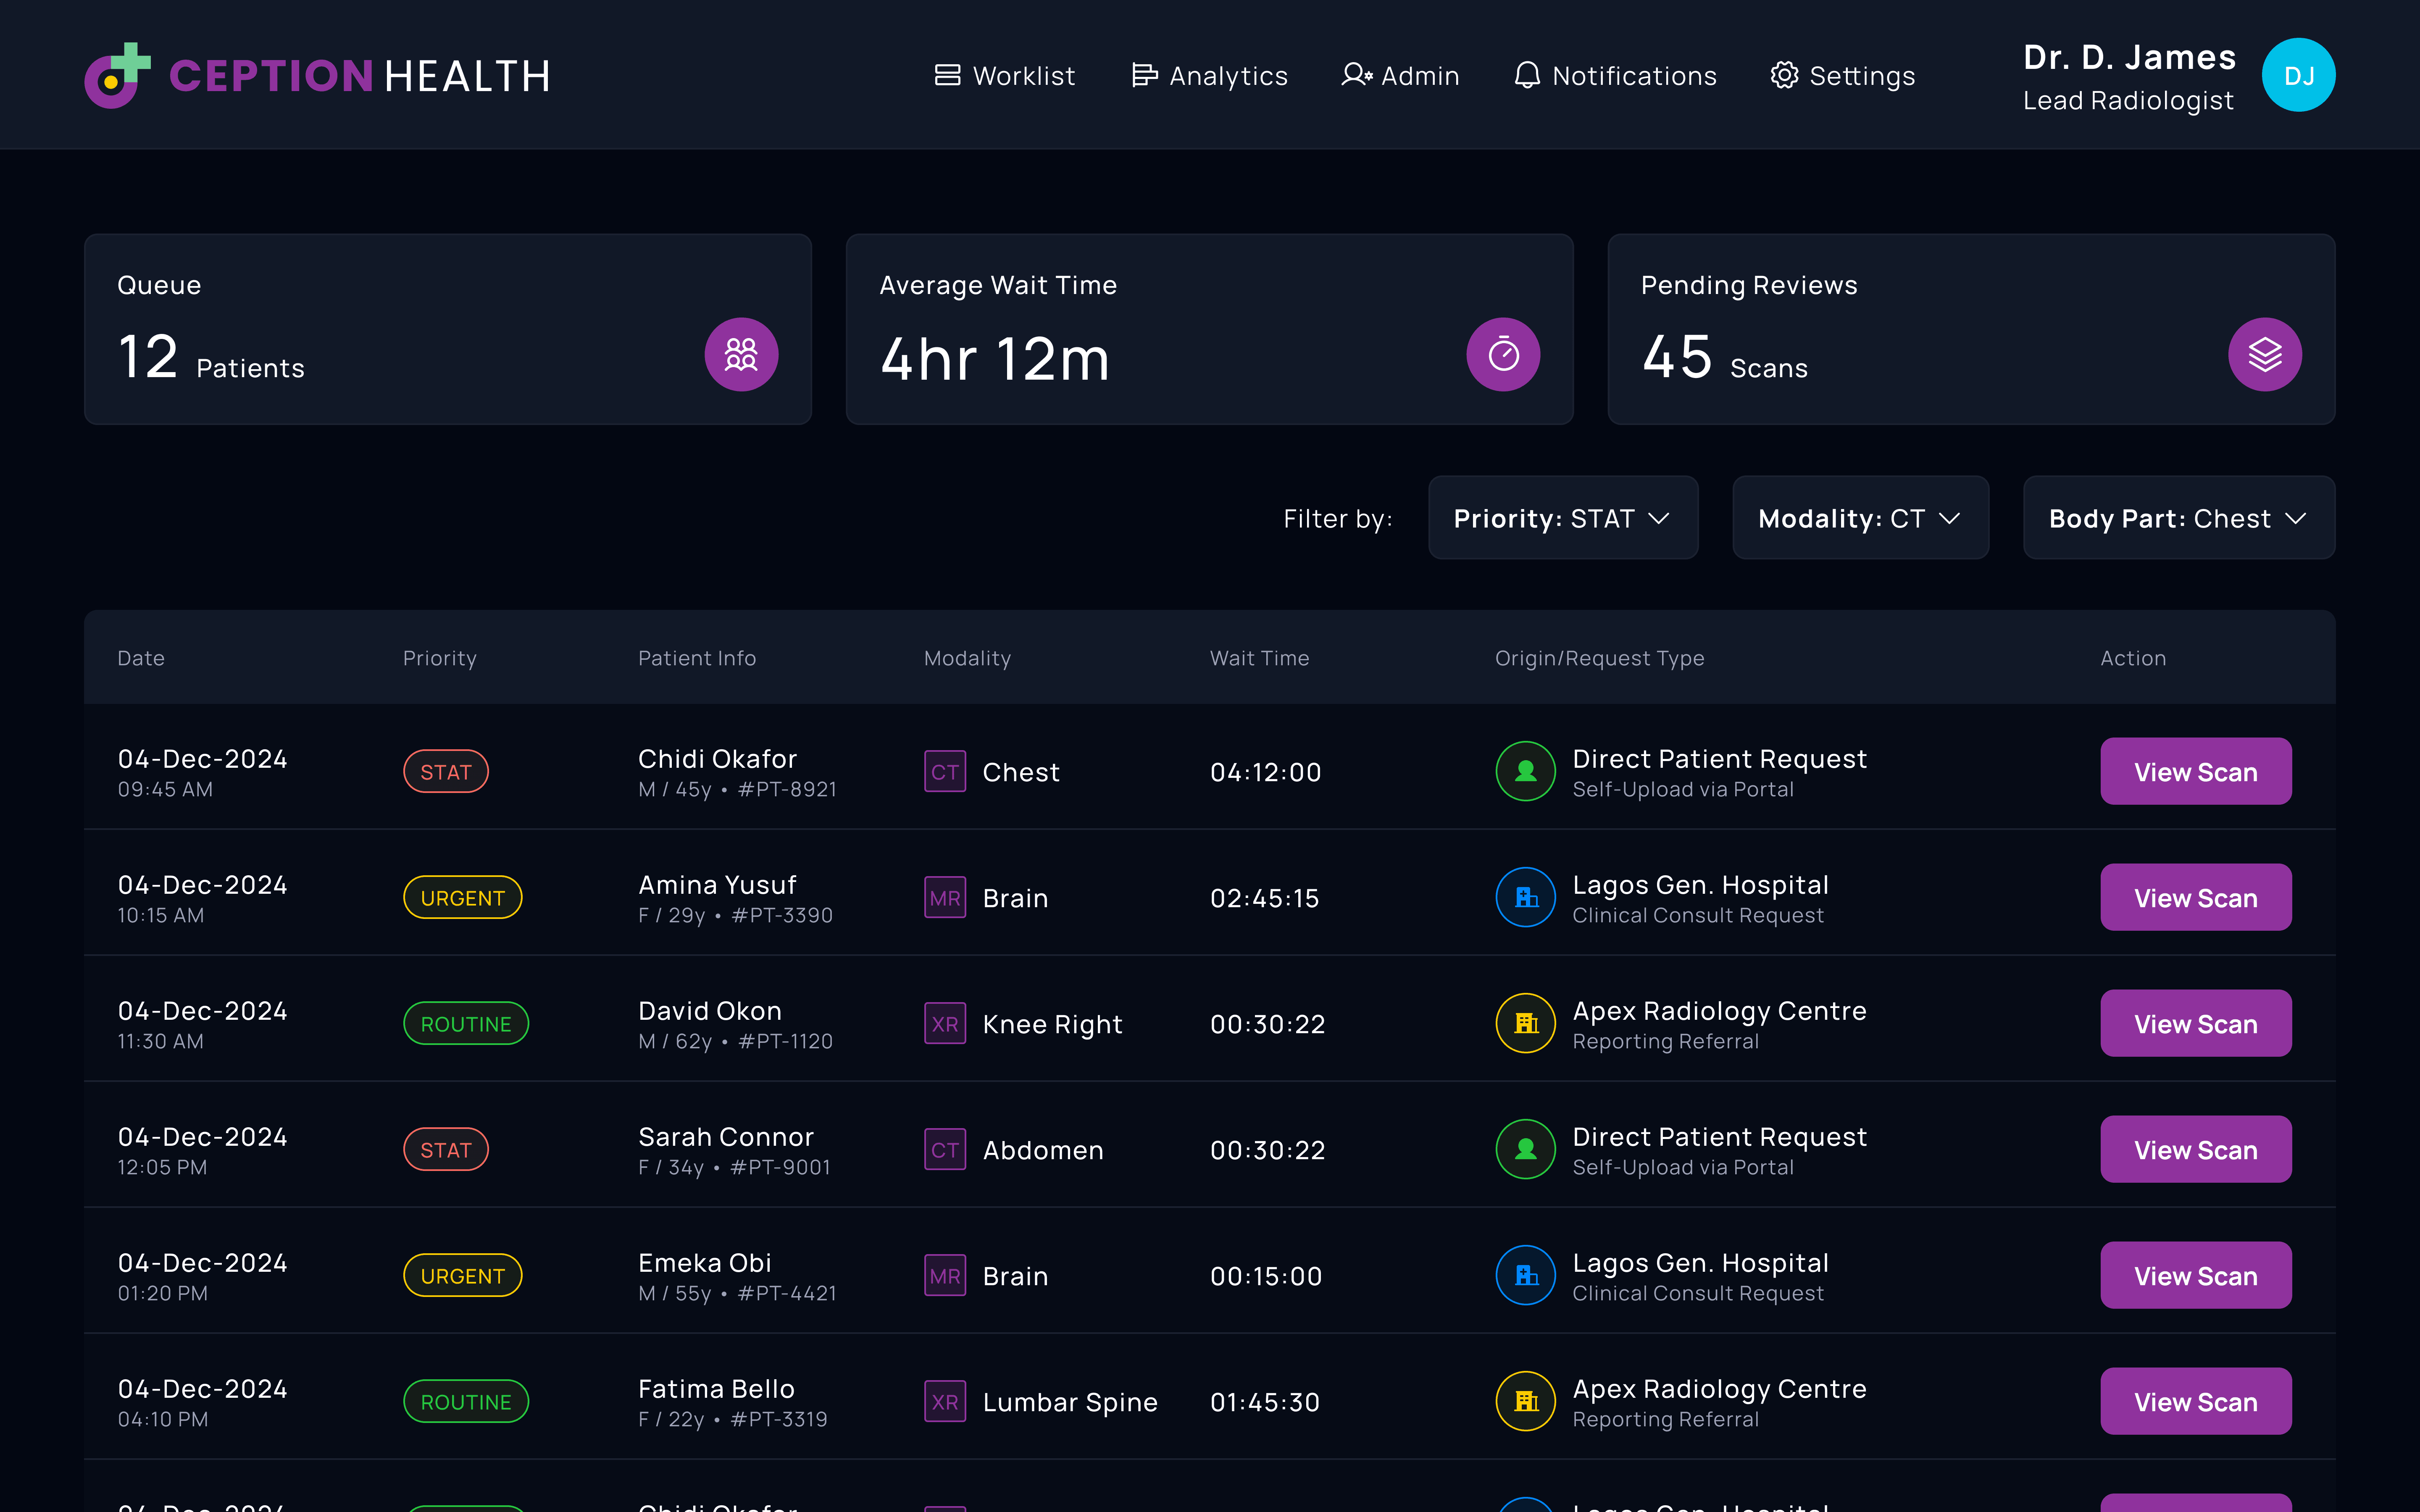Click David Okon's Apex Radiology Centre icon
The height and width of the screenshot is (1512, 2420).
pyautogui.click(x=1525, y=1023)
